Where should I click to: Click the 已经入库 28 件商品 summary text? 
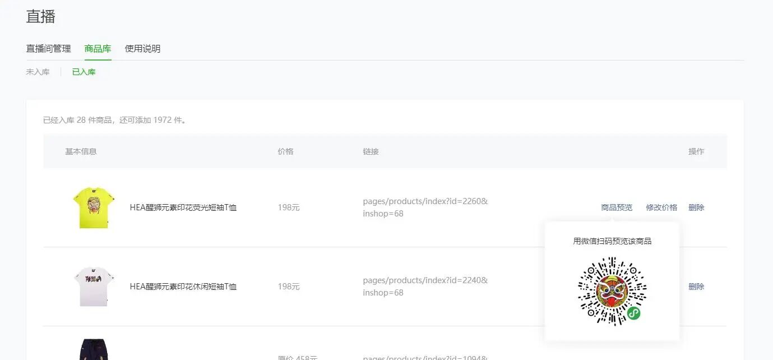[x=114, y=120]
